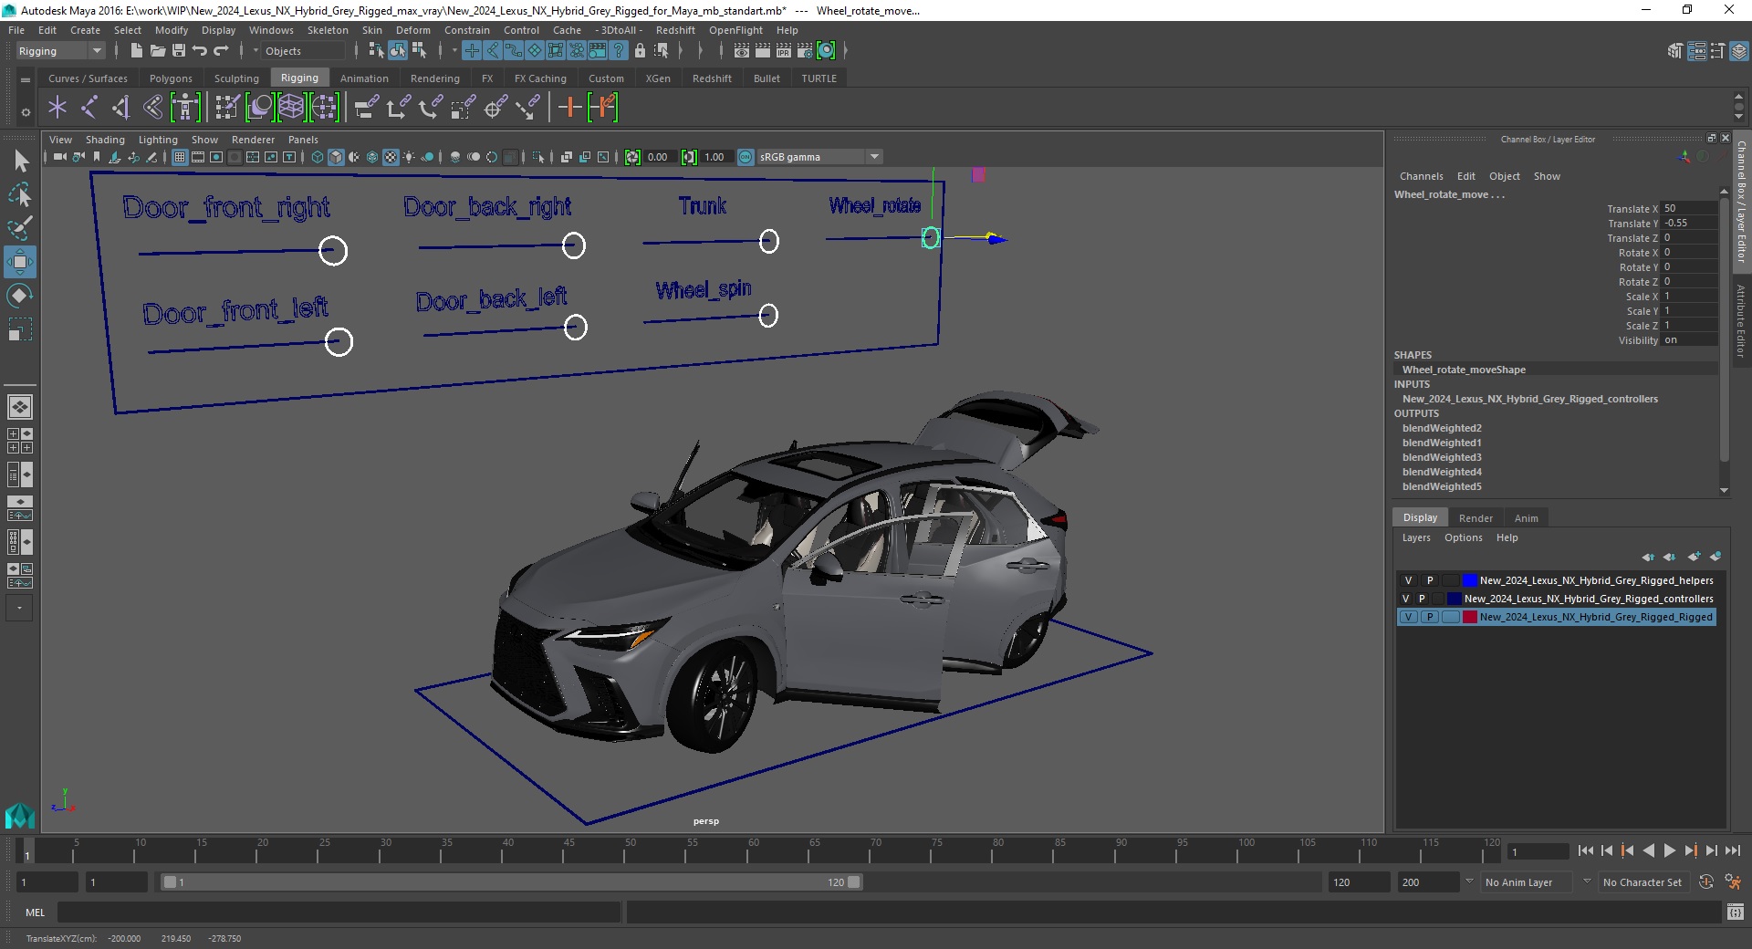This screenshot has height=949, width=1752.
Task: Go to start of playback range
Action: (1585, 850)
